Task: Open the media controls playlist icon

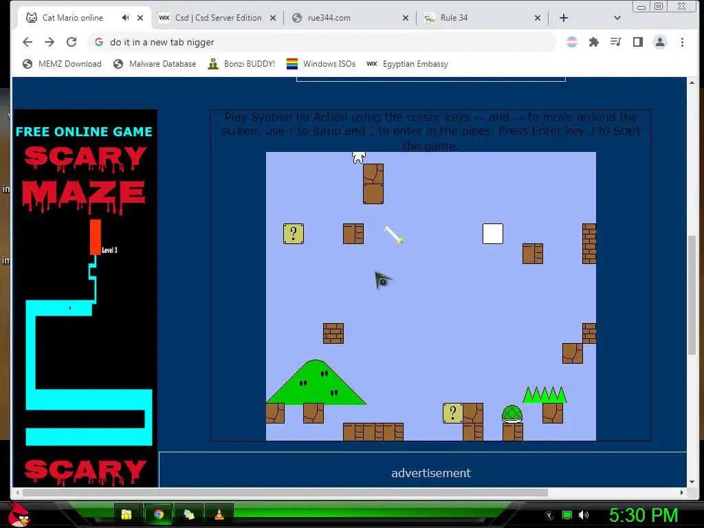Action: pyautogui.click(x=615, y=42)
